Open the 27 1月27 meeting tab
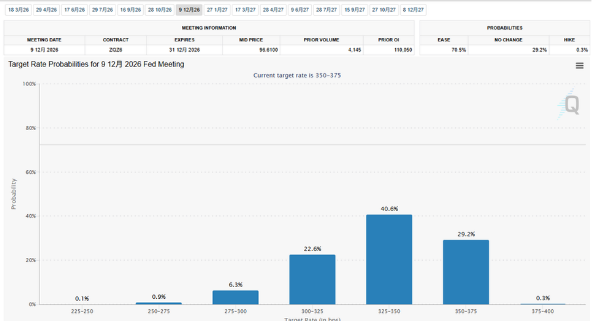 (217, 10)
